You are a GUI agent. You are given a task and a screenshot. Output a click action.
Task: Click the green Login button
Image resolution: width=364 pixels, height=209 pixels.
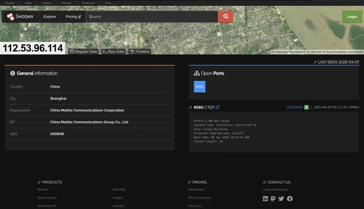pos(352,17)
